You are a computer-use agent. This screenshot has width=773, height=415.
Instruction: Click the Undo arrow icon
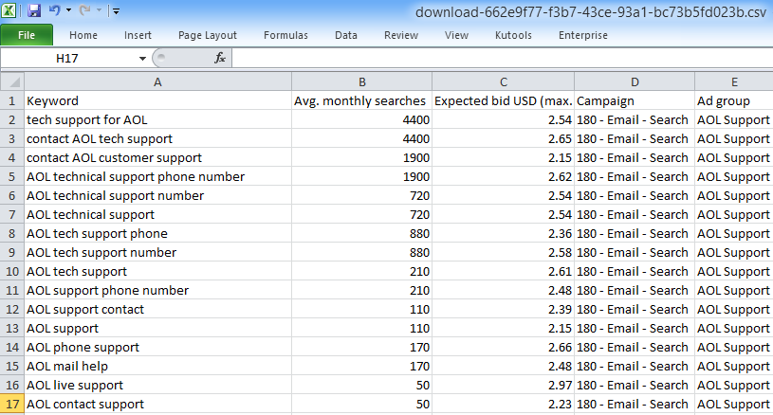point(55,10)
